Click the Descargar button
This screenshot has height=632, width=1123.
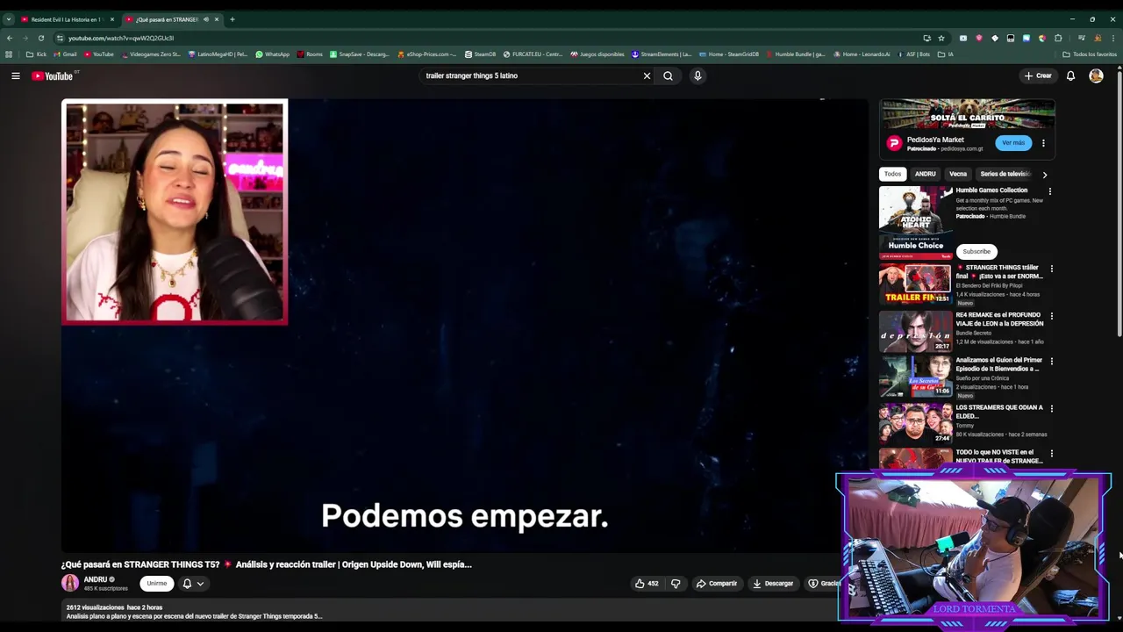pos(773,583)
